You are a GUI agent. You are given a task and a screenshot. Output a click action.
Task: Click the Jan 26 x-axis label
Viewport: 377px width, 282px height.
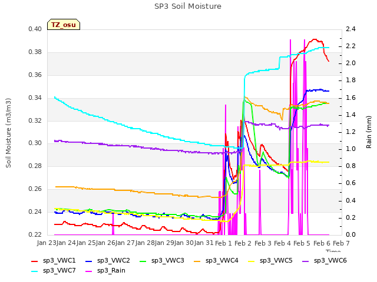tap(105, 243)
